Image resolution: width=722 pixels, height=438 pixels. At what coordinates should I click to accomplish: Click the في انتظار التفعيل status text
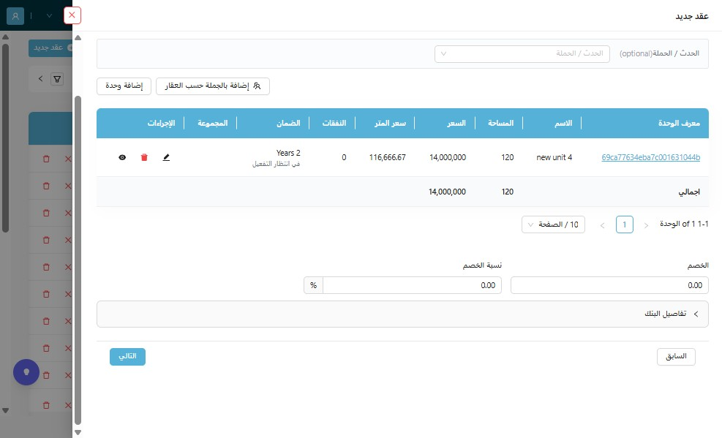[276, 165]
